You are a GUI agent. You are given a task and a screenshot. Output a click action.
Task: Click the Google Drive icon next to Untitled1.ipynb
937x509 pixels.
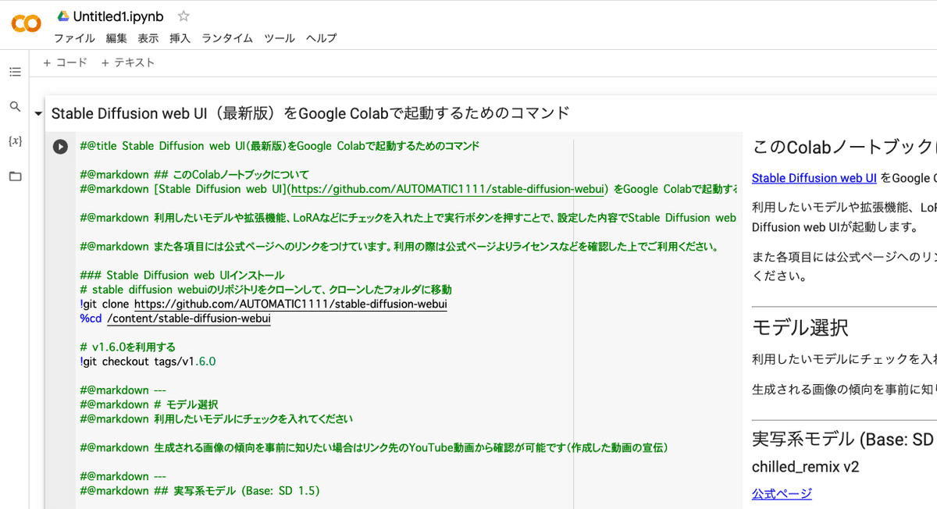63,16
